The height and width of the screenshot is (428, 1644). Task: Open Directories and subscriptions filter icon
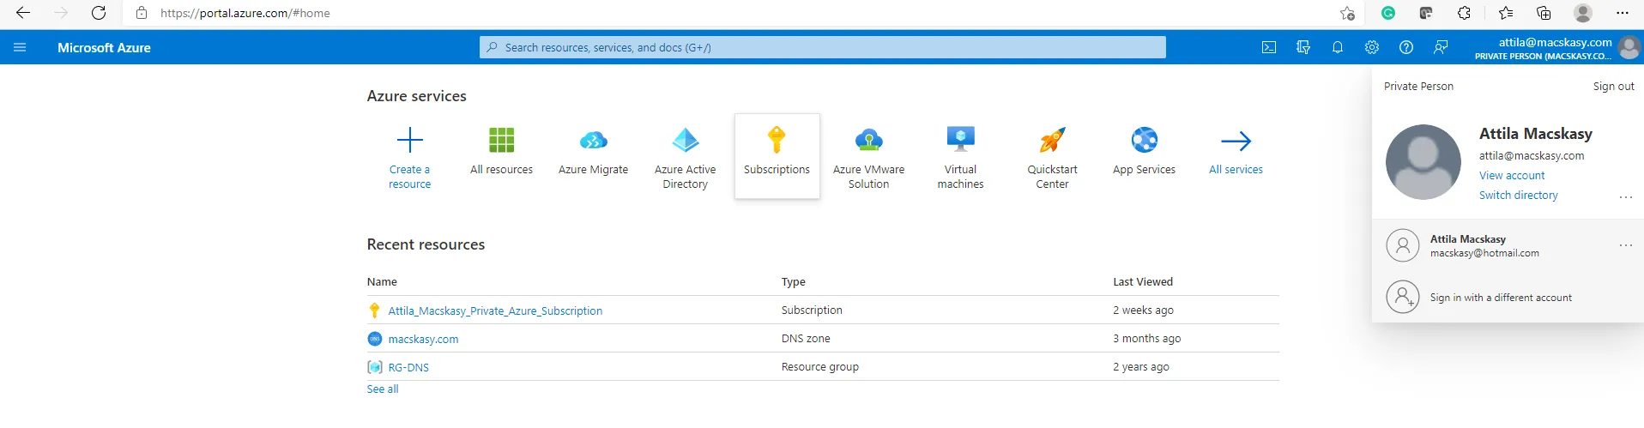(1303, 47)
